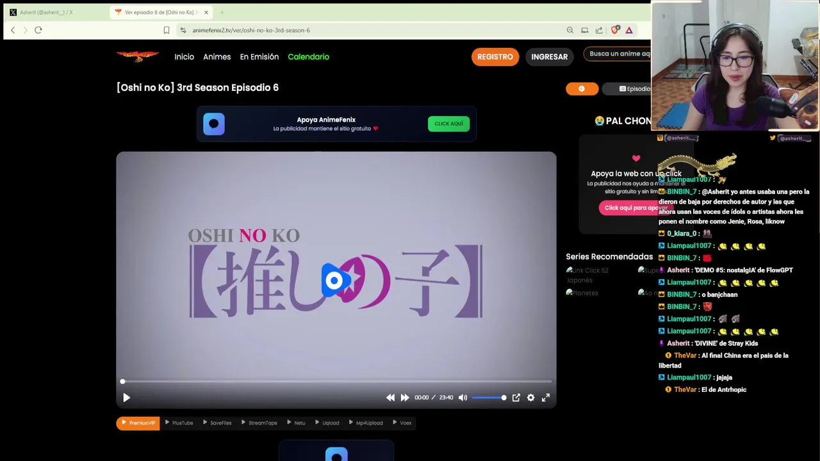Switch to the Uqload server

coord(327,423)
